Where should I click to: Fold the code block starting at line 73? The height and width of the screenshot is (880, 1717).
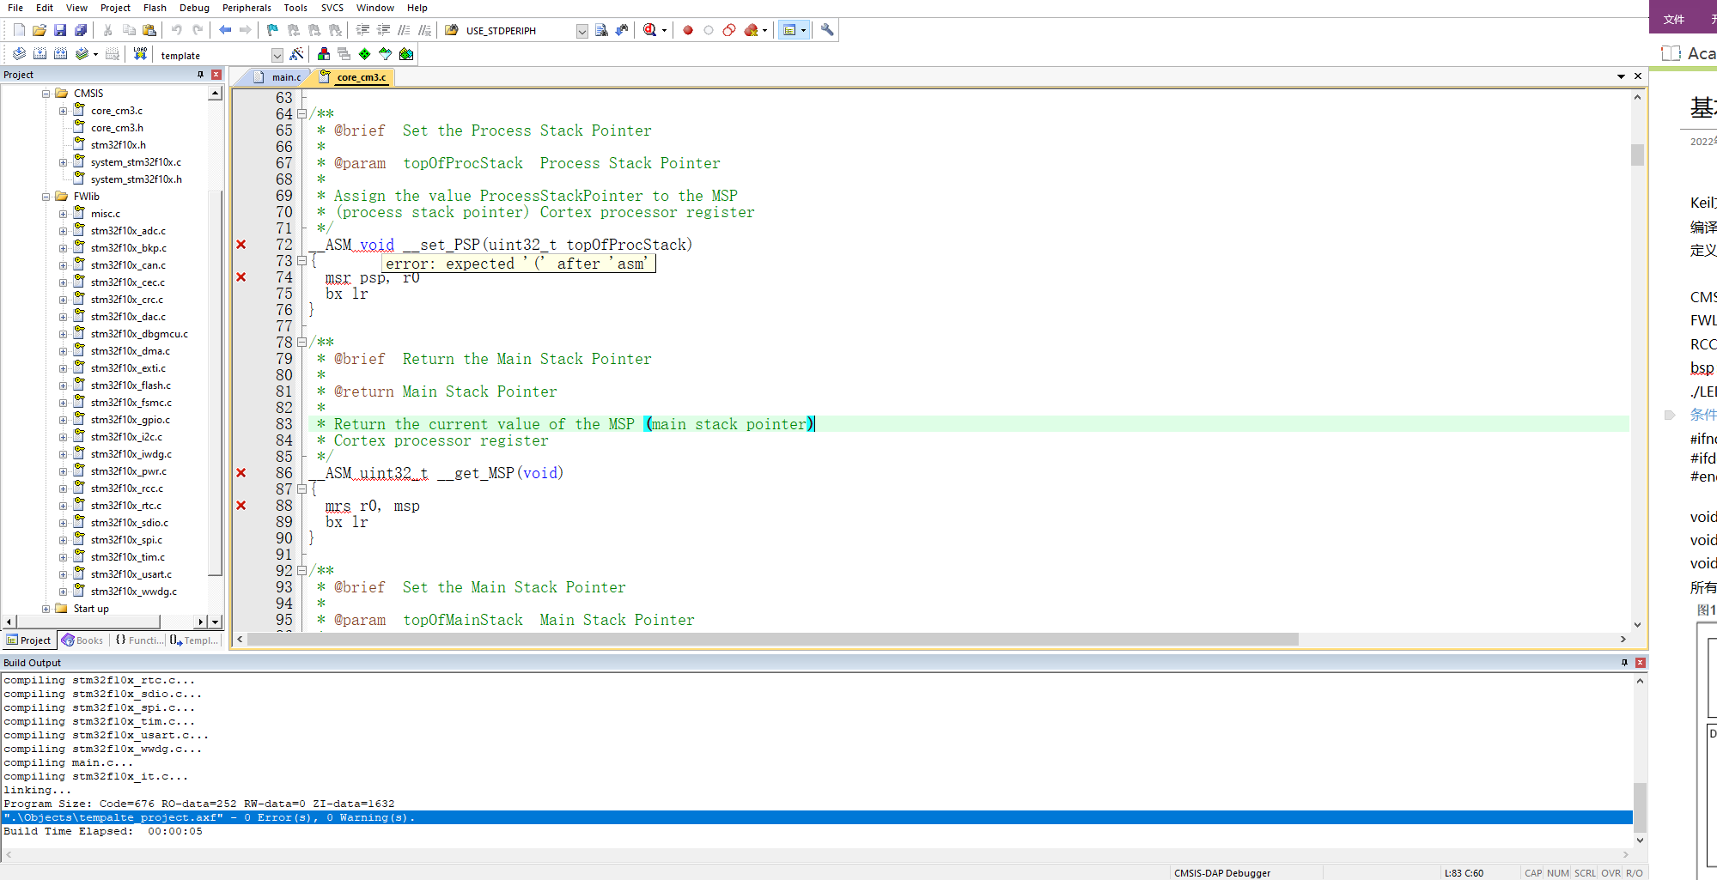(x=302, y=261)
